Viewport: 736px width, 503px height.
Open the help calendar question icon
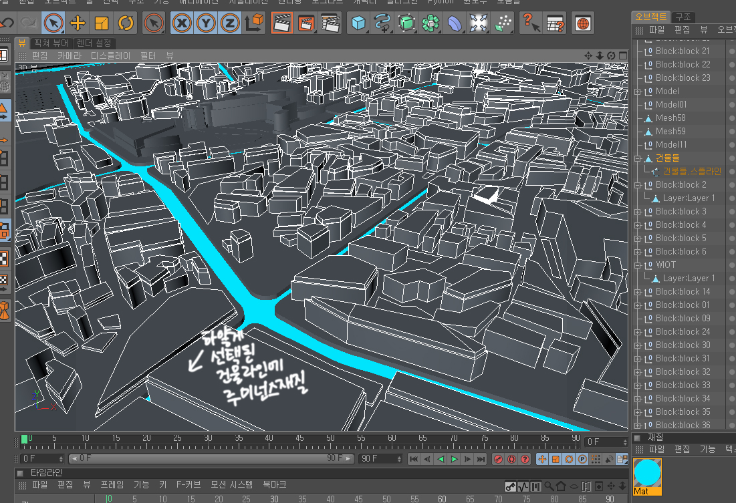[x=556, y=23]
